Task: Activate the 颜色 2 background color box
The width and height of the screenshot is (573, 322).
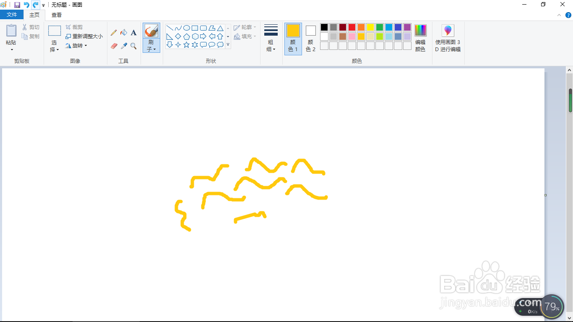Action: (311, 39)
